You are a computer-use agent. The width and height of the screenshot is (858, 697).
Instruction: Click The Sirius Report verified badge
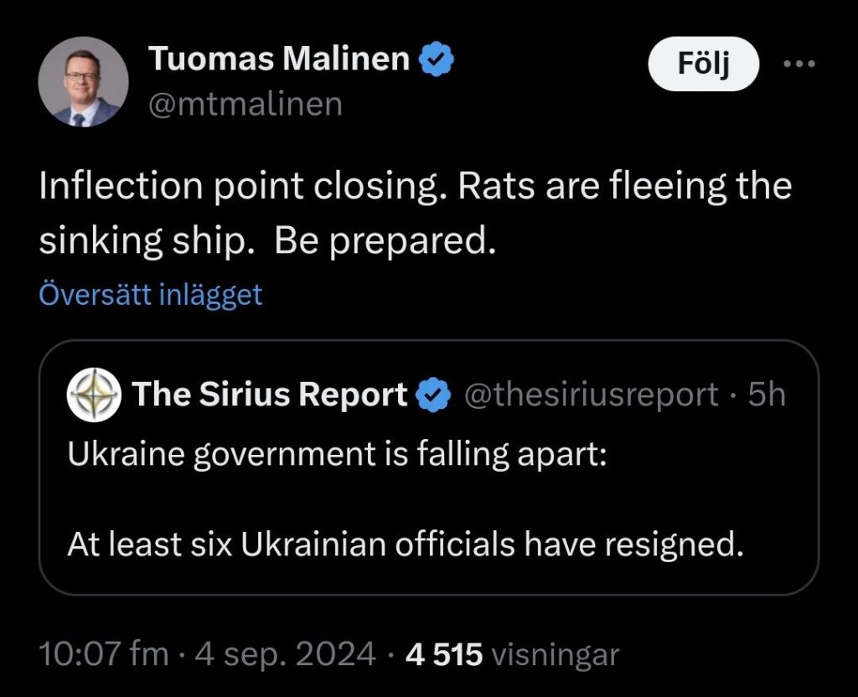433,394
